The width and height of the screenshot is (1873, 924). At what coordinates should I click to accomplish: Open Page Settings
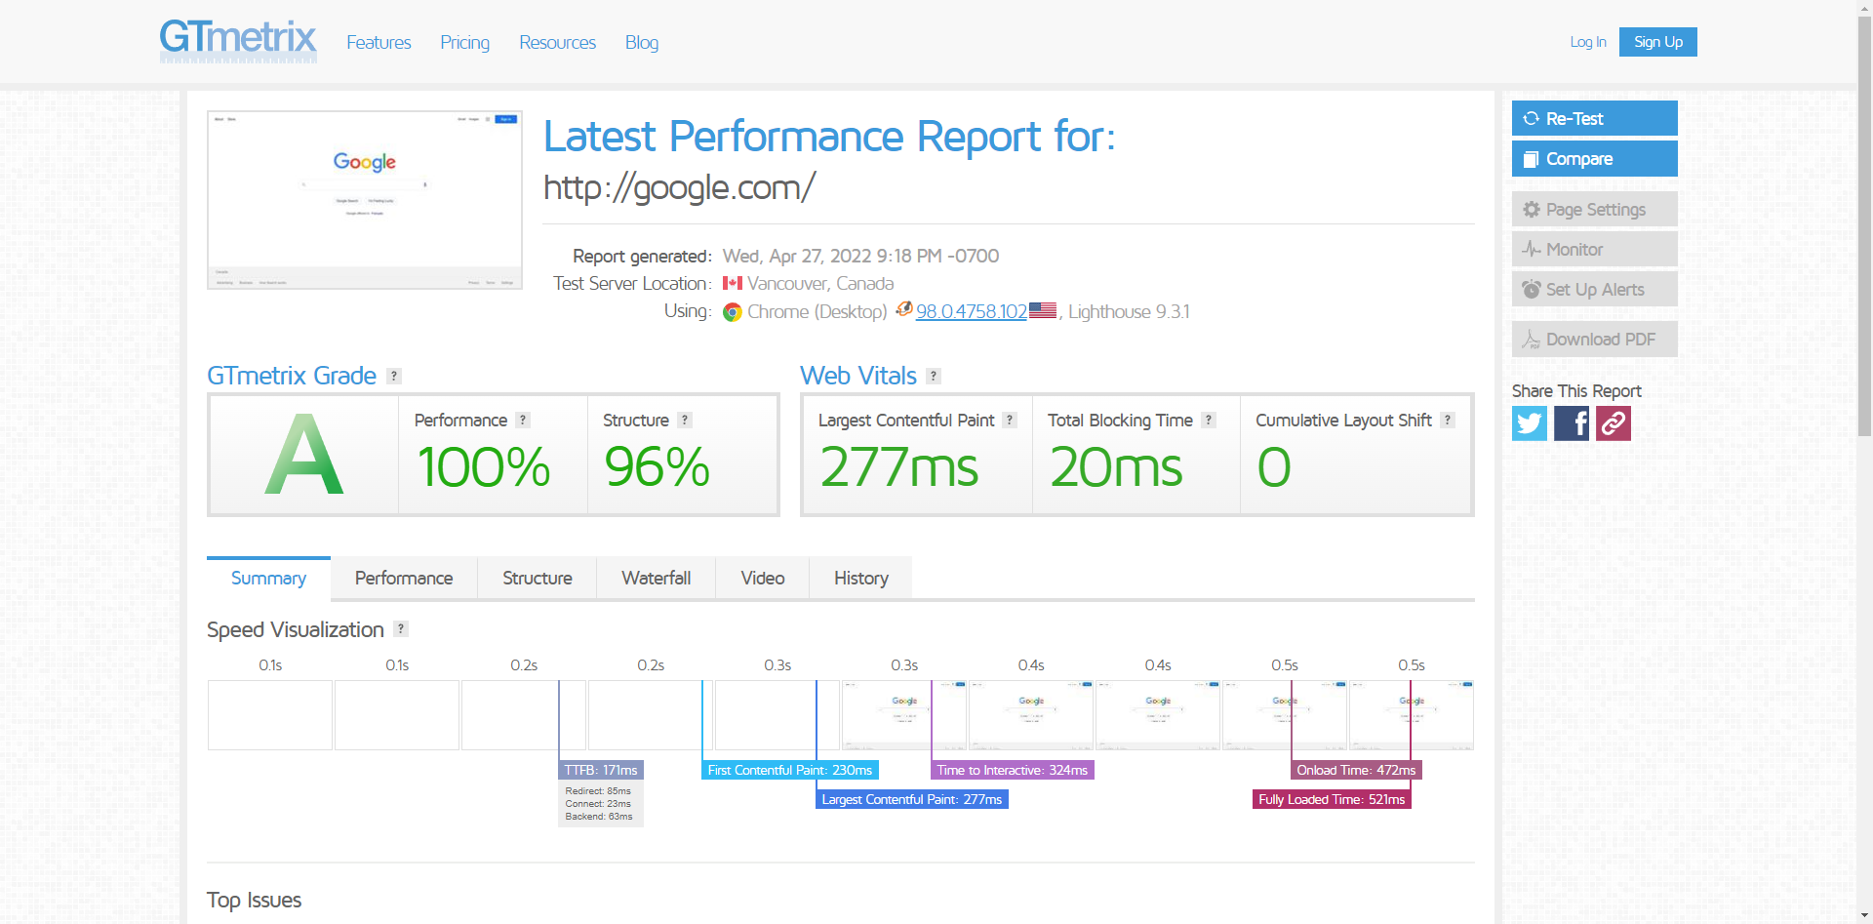pos(1595,209)
